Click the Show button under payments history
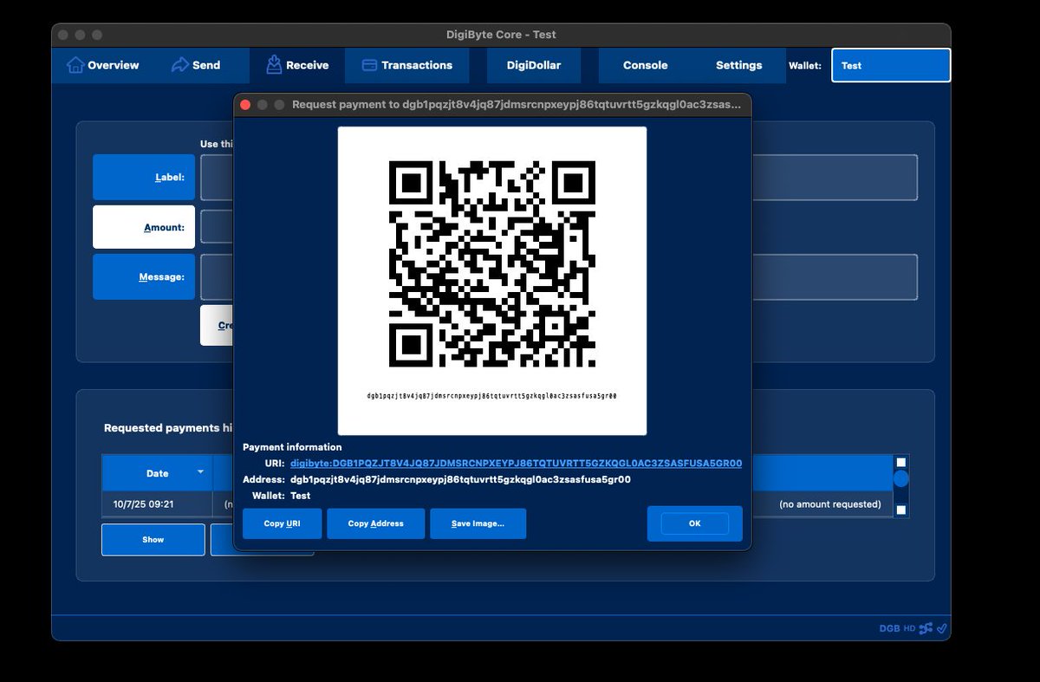Screen dimensions: 1040x682 click(153, 540)
